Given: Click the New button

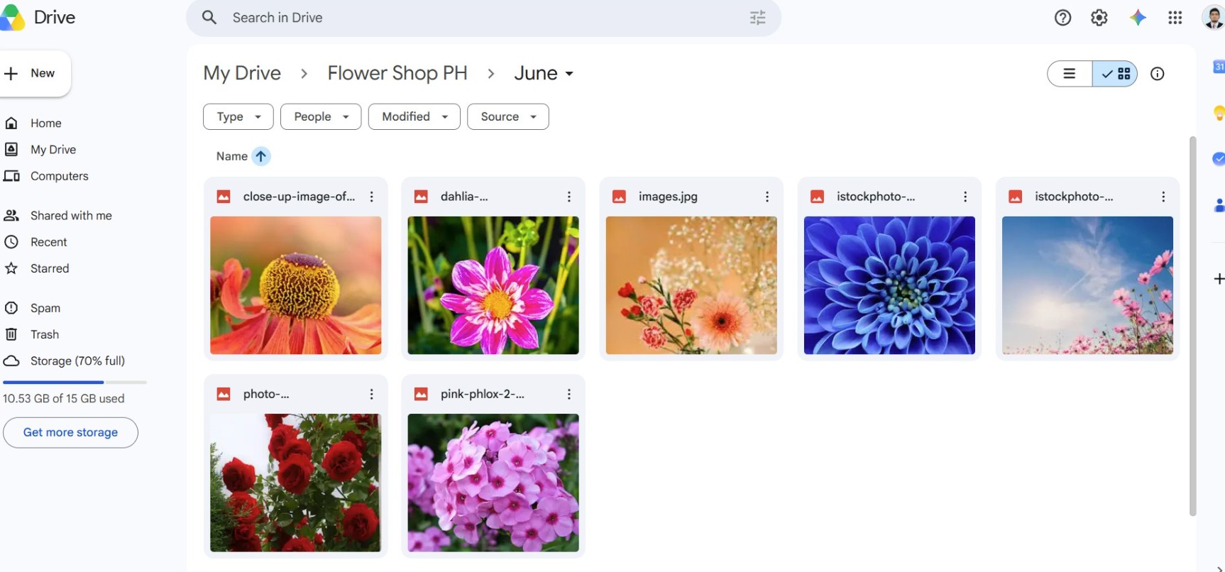Looking at the screenshot, I should pos(34,73).
